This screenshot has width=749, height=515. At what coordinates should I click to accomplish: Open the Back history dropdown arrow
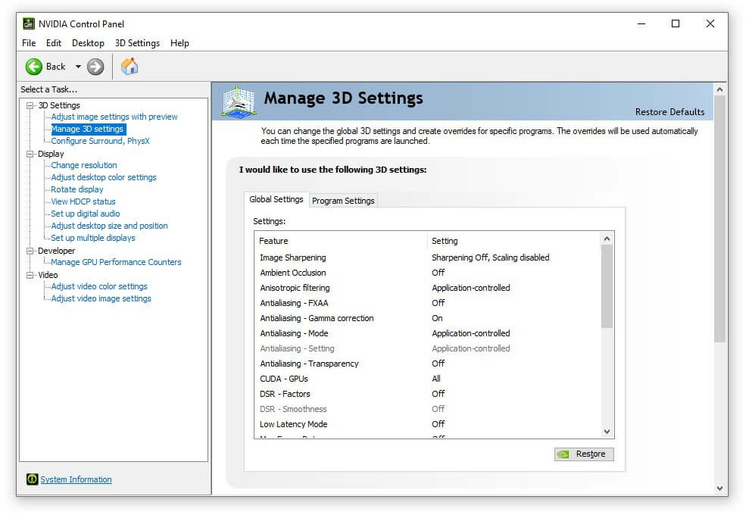pyautogui.click(x=78, y=67)
